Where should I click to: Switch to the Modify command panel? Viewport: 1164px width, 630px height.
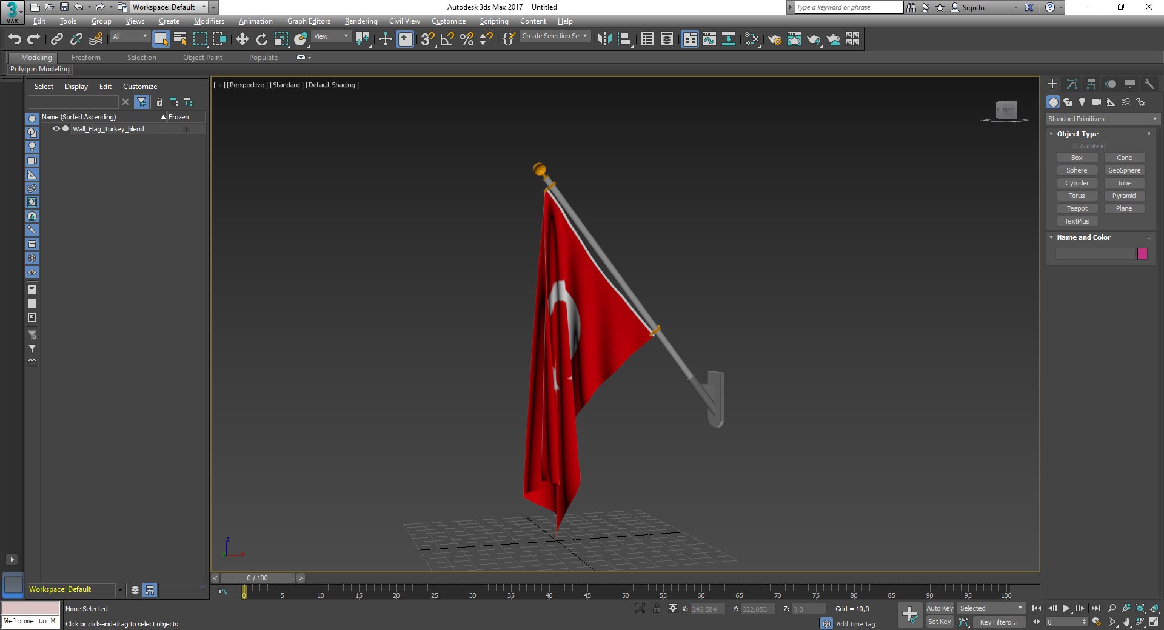1072,84
